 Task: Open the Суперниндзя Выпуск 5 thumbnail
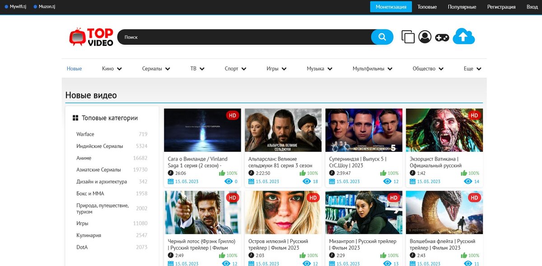pyautogui.click(x=364, y=130)
